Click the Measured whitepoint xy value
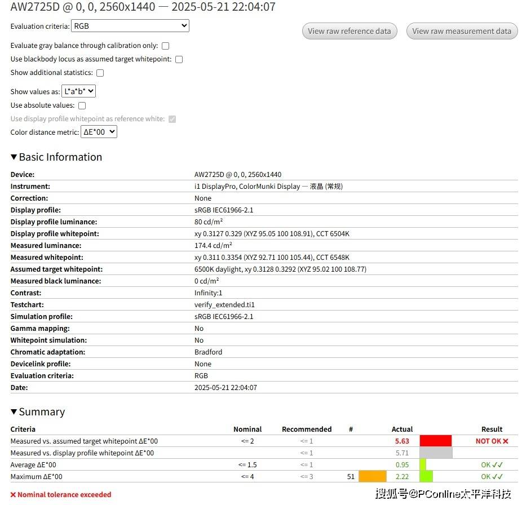 point(272,258)
